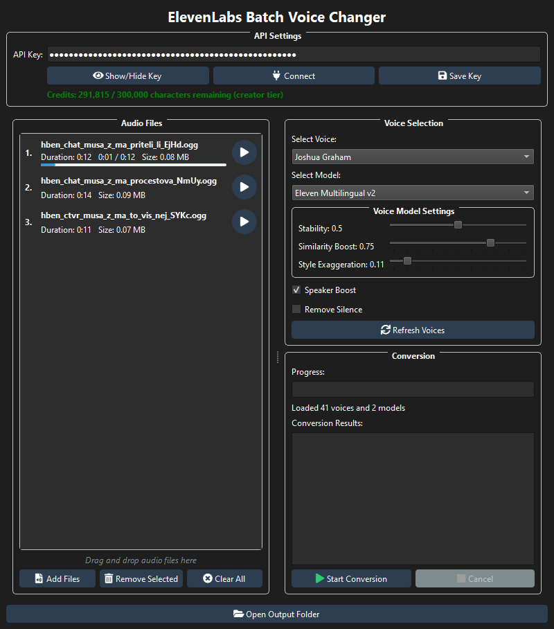Click the Similarity Boost slider handle

pos(490,243)
